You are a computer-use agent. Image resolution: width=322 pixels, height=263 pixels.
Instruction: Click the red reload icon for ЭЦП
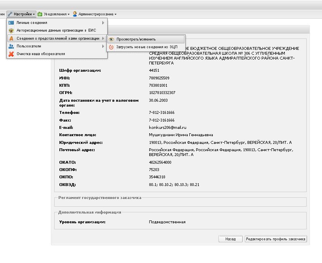(111, 47)
